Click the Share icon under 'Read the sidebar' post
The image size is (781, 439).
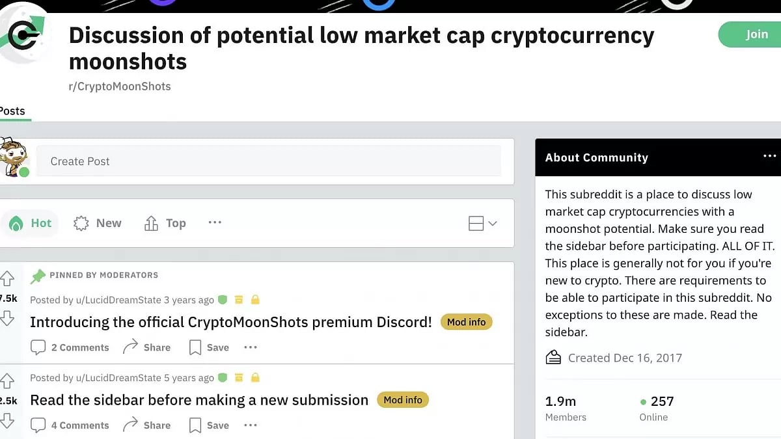[x=129, y=425]
